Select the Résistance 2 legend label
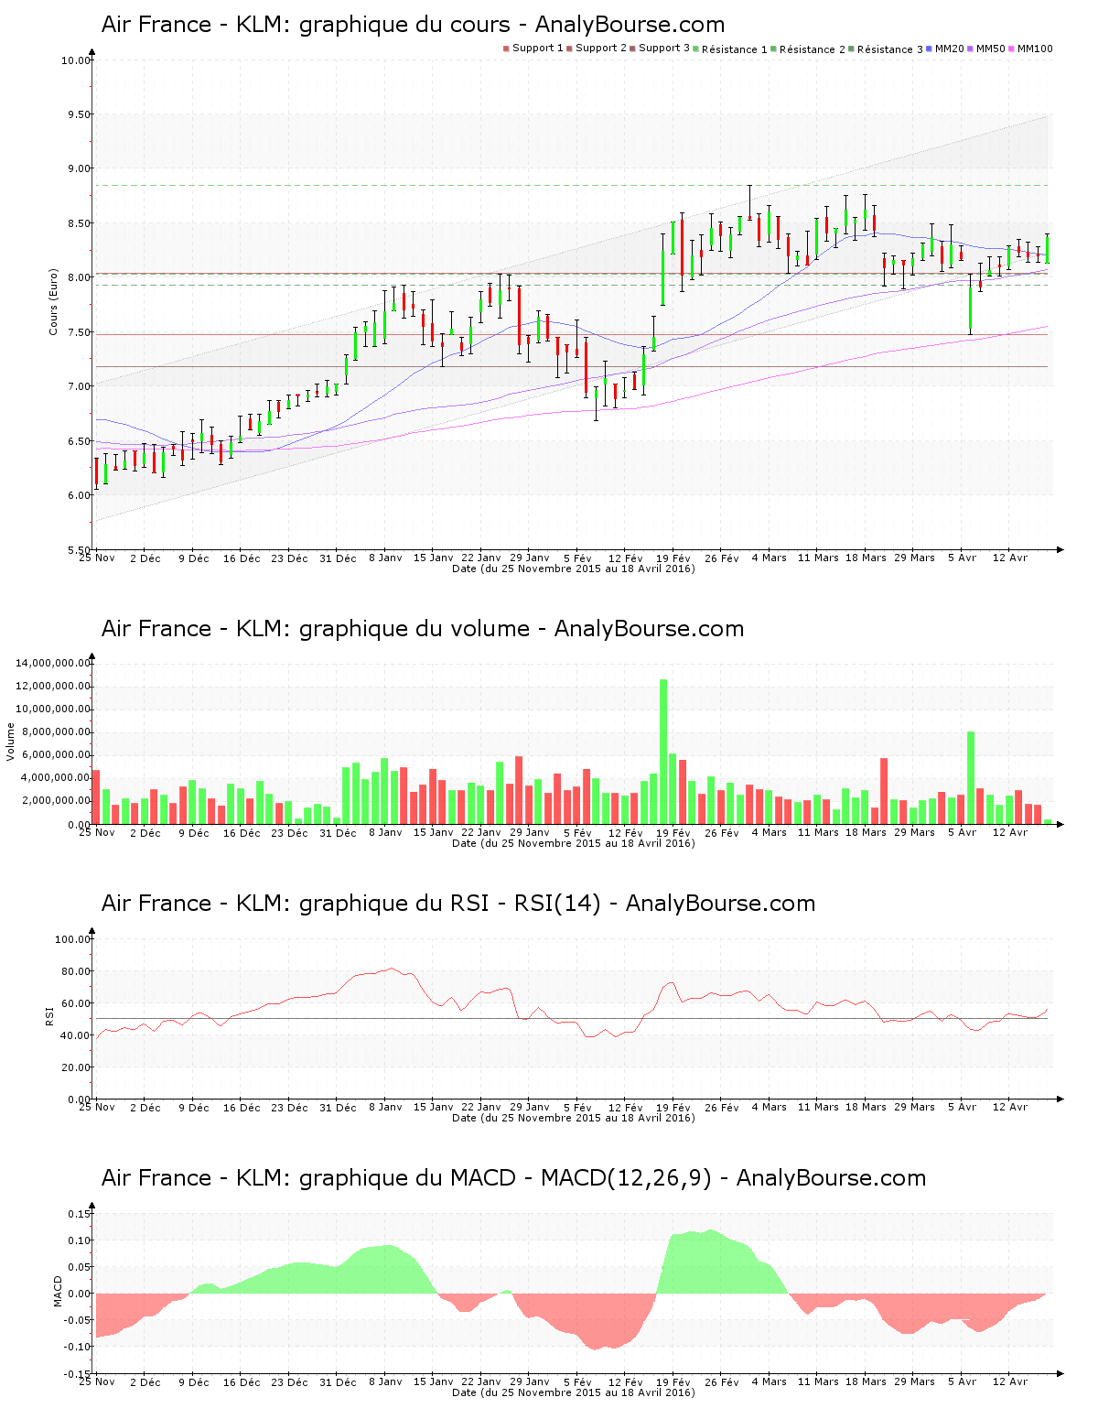This screenshot has height=1419, width=1098. [x=813, y=49]
